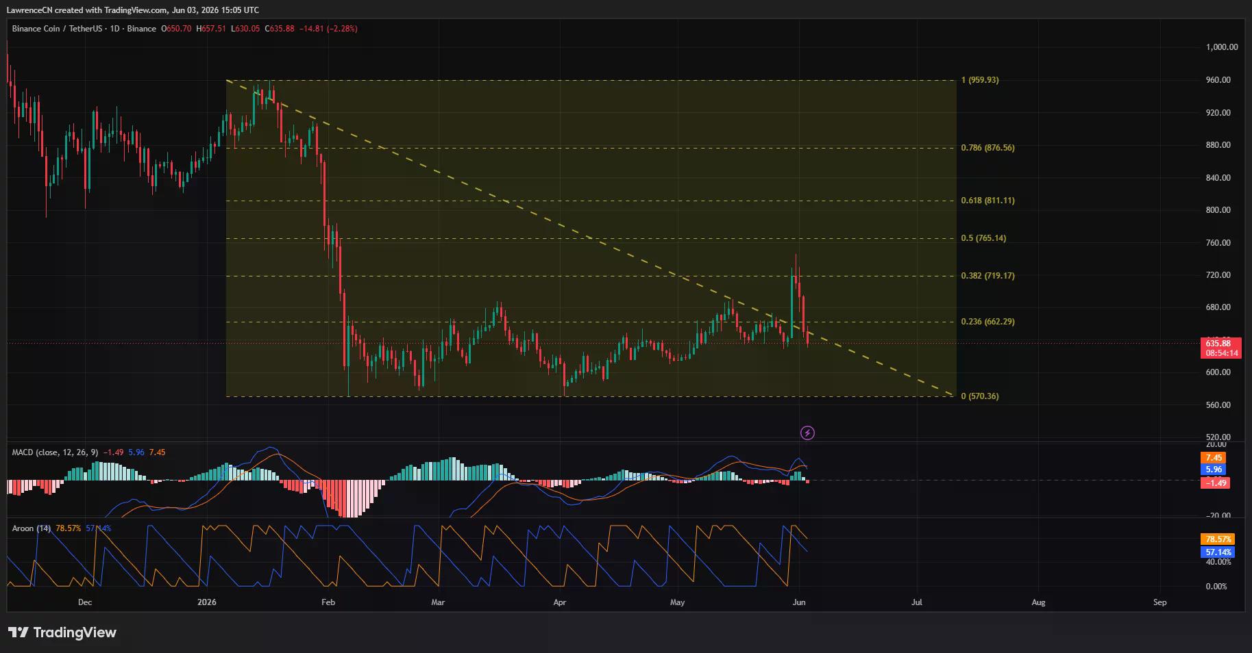Click the 720.00 price axis label
Image resolution: width=1252 pixels, height=653 pixels.
(x=1218, y=275)
